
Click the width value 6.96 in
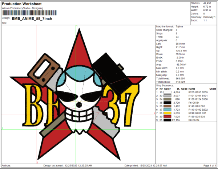(x=207, y=10)
